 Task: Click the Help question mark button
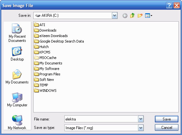click(x=169, y=5)
